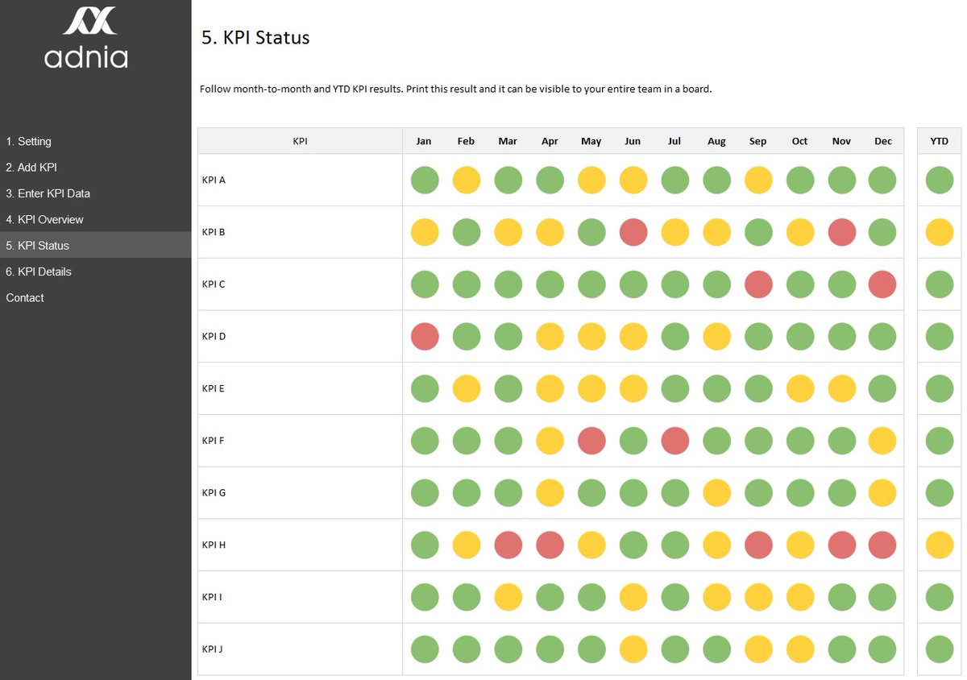Screen dimensions: 967x680
Task: Open the 1. Setting page
Action: pos(30,141)
